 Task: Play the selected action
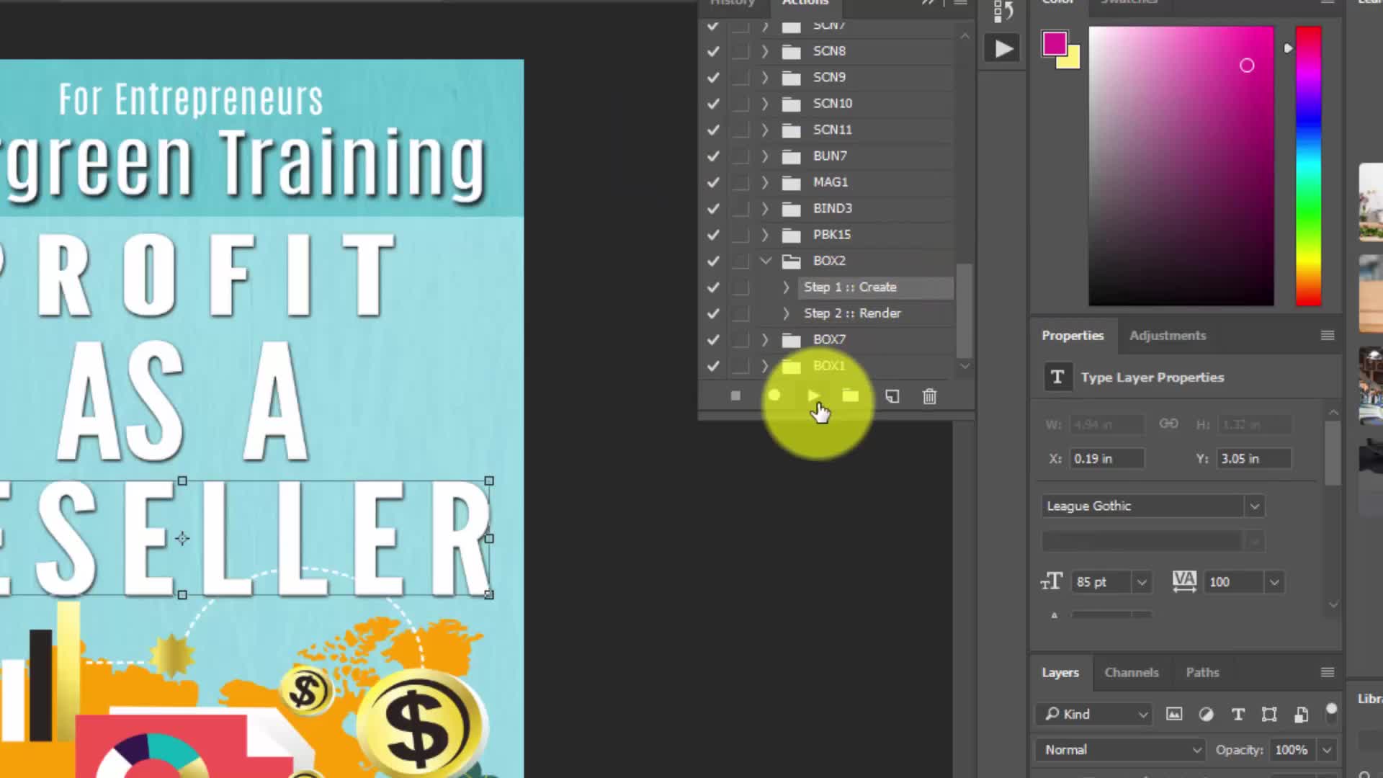pyautogui.click(x=813, y=395)
